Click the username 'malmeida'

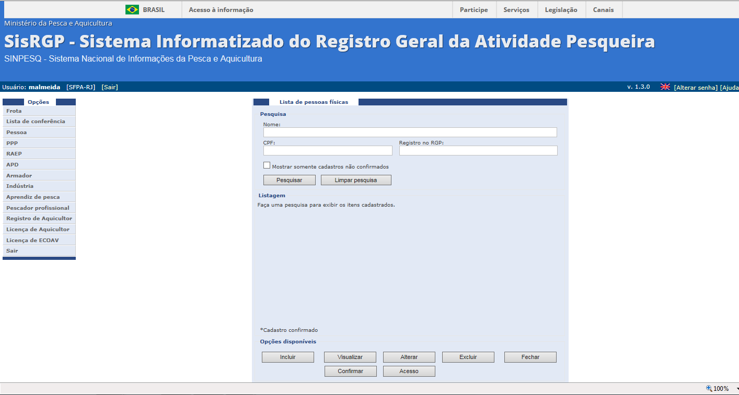(x=44, y=87)
